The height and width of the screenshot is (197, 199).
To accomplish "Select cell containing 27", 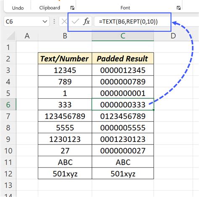I will point(65,150).
